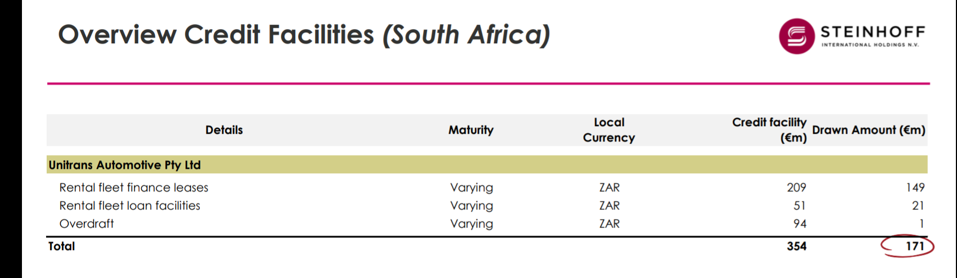Select Rental fleet finance leases row label
The height and width of the screenshot is (278, 957).
134,188
